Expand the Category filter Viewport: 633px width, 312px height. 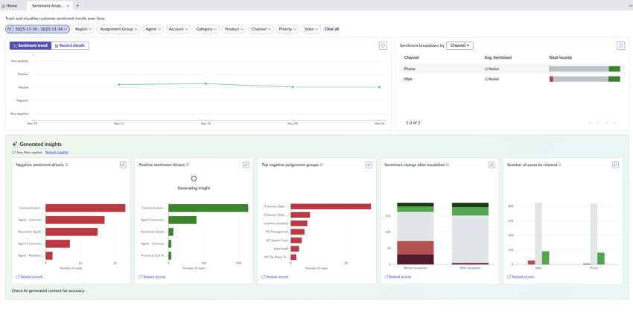coord(206,29)
